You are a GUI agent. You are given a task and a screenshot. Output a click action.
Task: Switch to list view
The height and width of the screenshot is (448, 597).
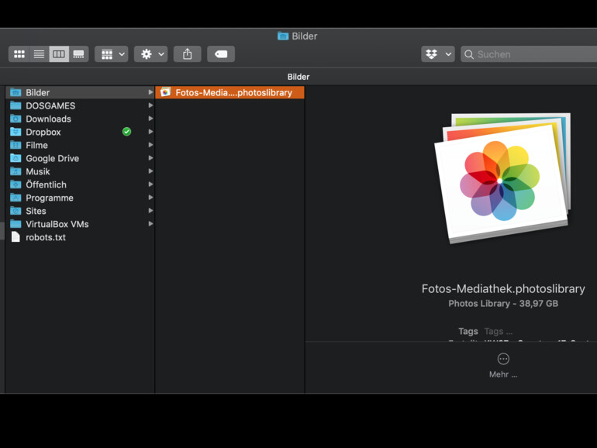coord(39,54)
